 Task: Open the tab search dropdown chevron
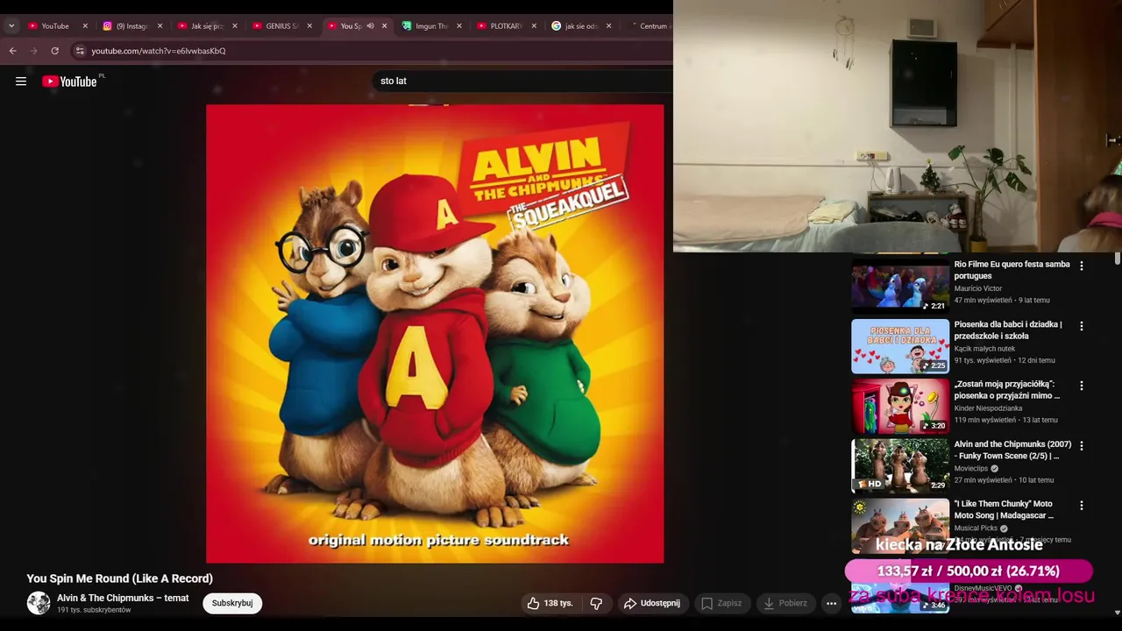click(11, 26)
